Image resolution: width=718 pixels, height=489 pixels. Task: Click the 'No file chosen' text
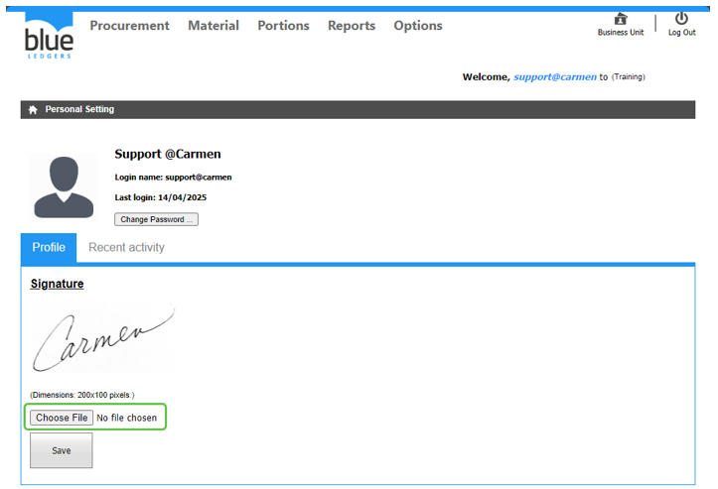click(127, 419)
